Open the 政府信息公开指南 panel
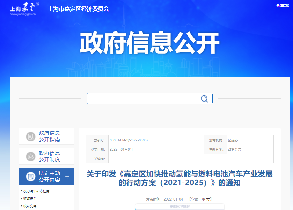The height and width of the screenshot is (210, 293). 49,136
